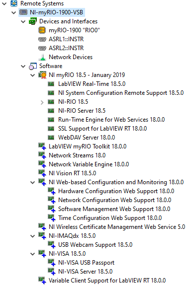Select LabVIEW myRIO Toolkit 18.0.0 text
The width and height of the screenshot is (191, 286).
click(x=88, y=146)
